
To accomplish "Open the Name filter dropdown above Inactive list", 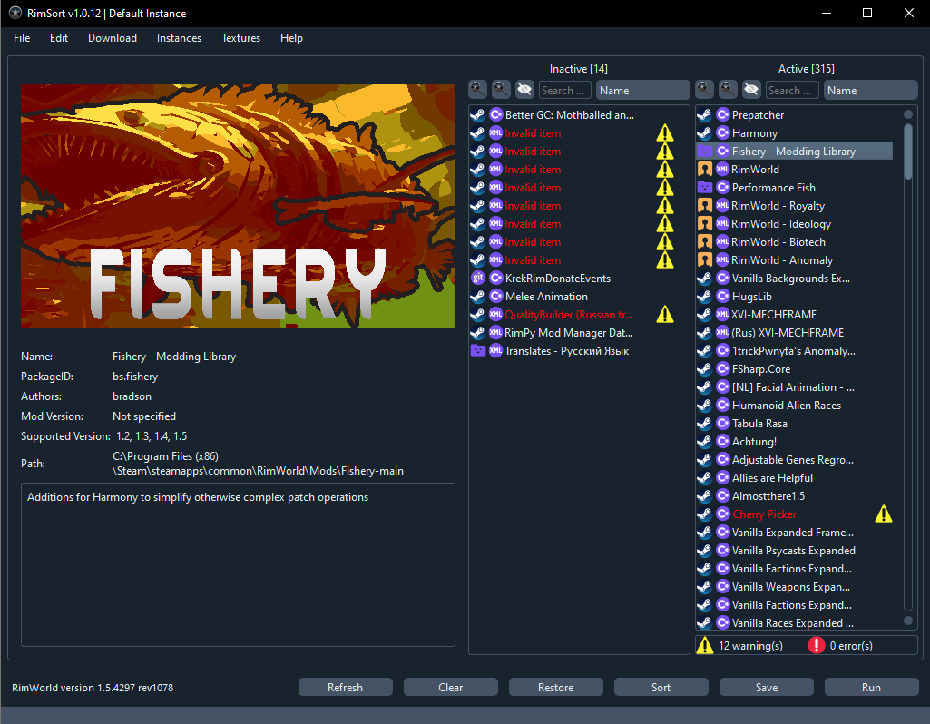I will 643,90.
